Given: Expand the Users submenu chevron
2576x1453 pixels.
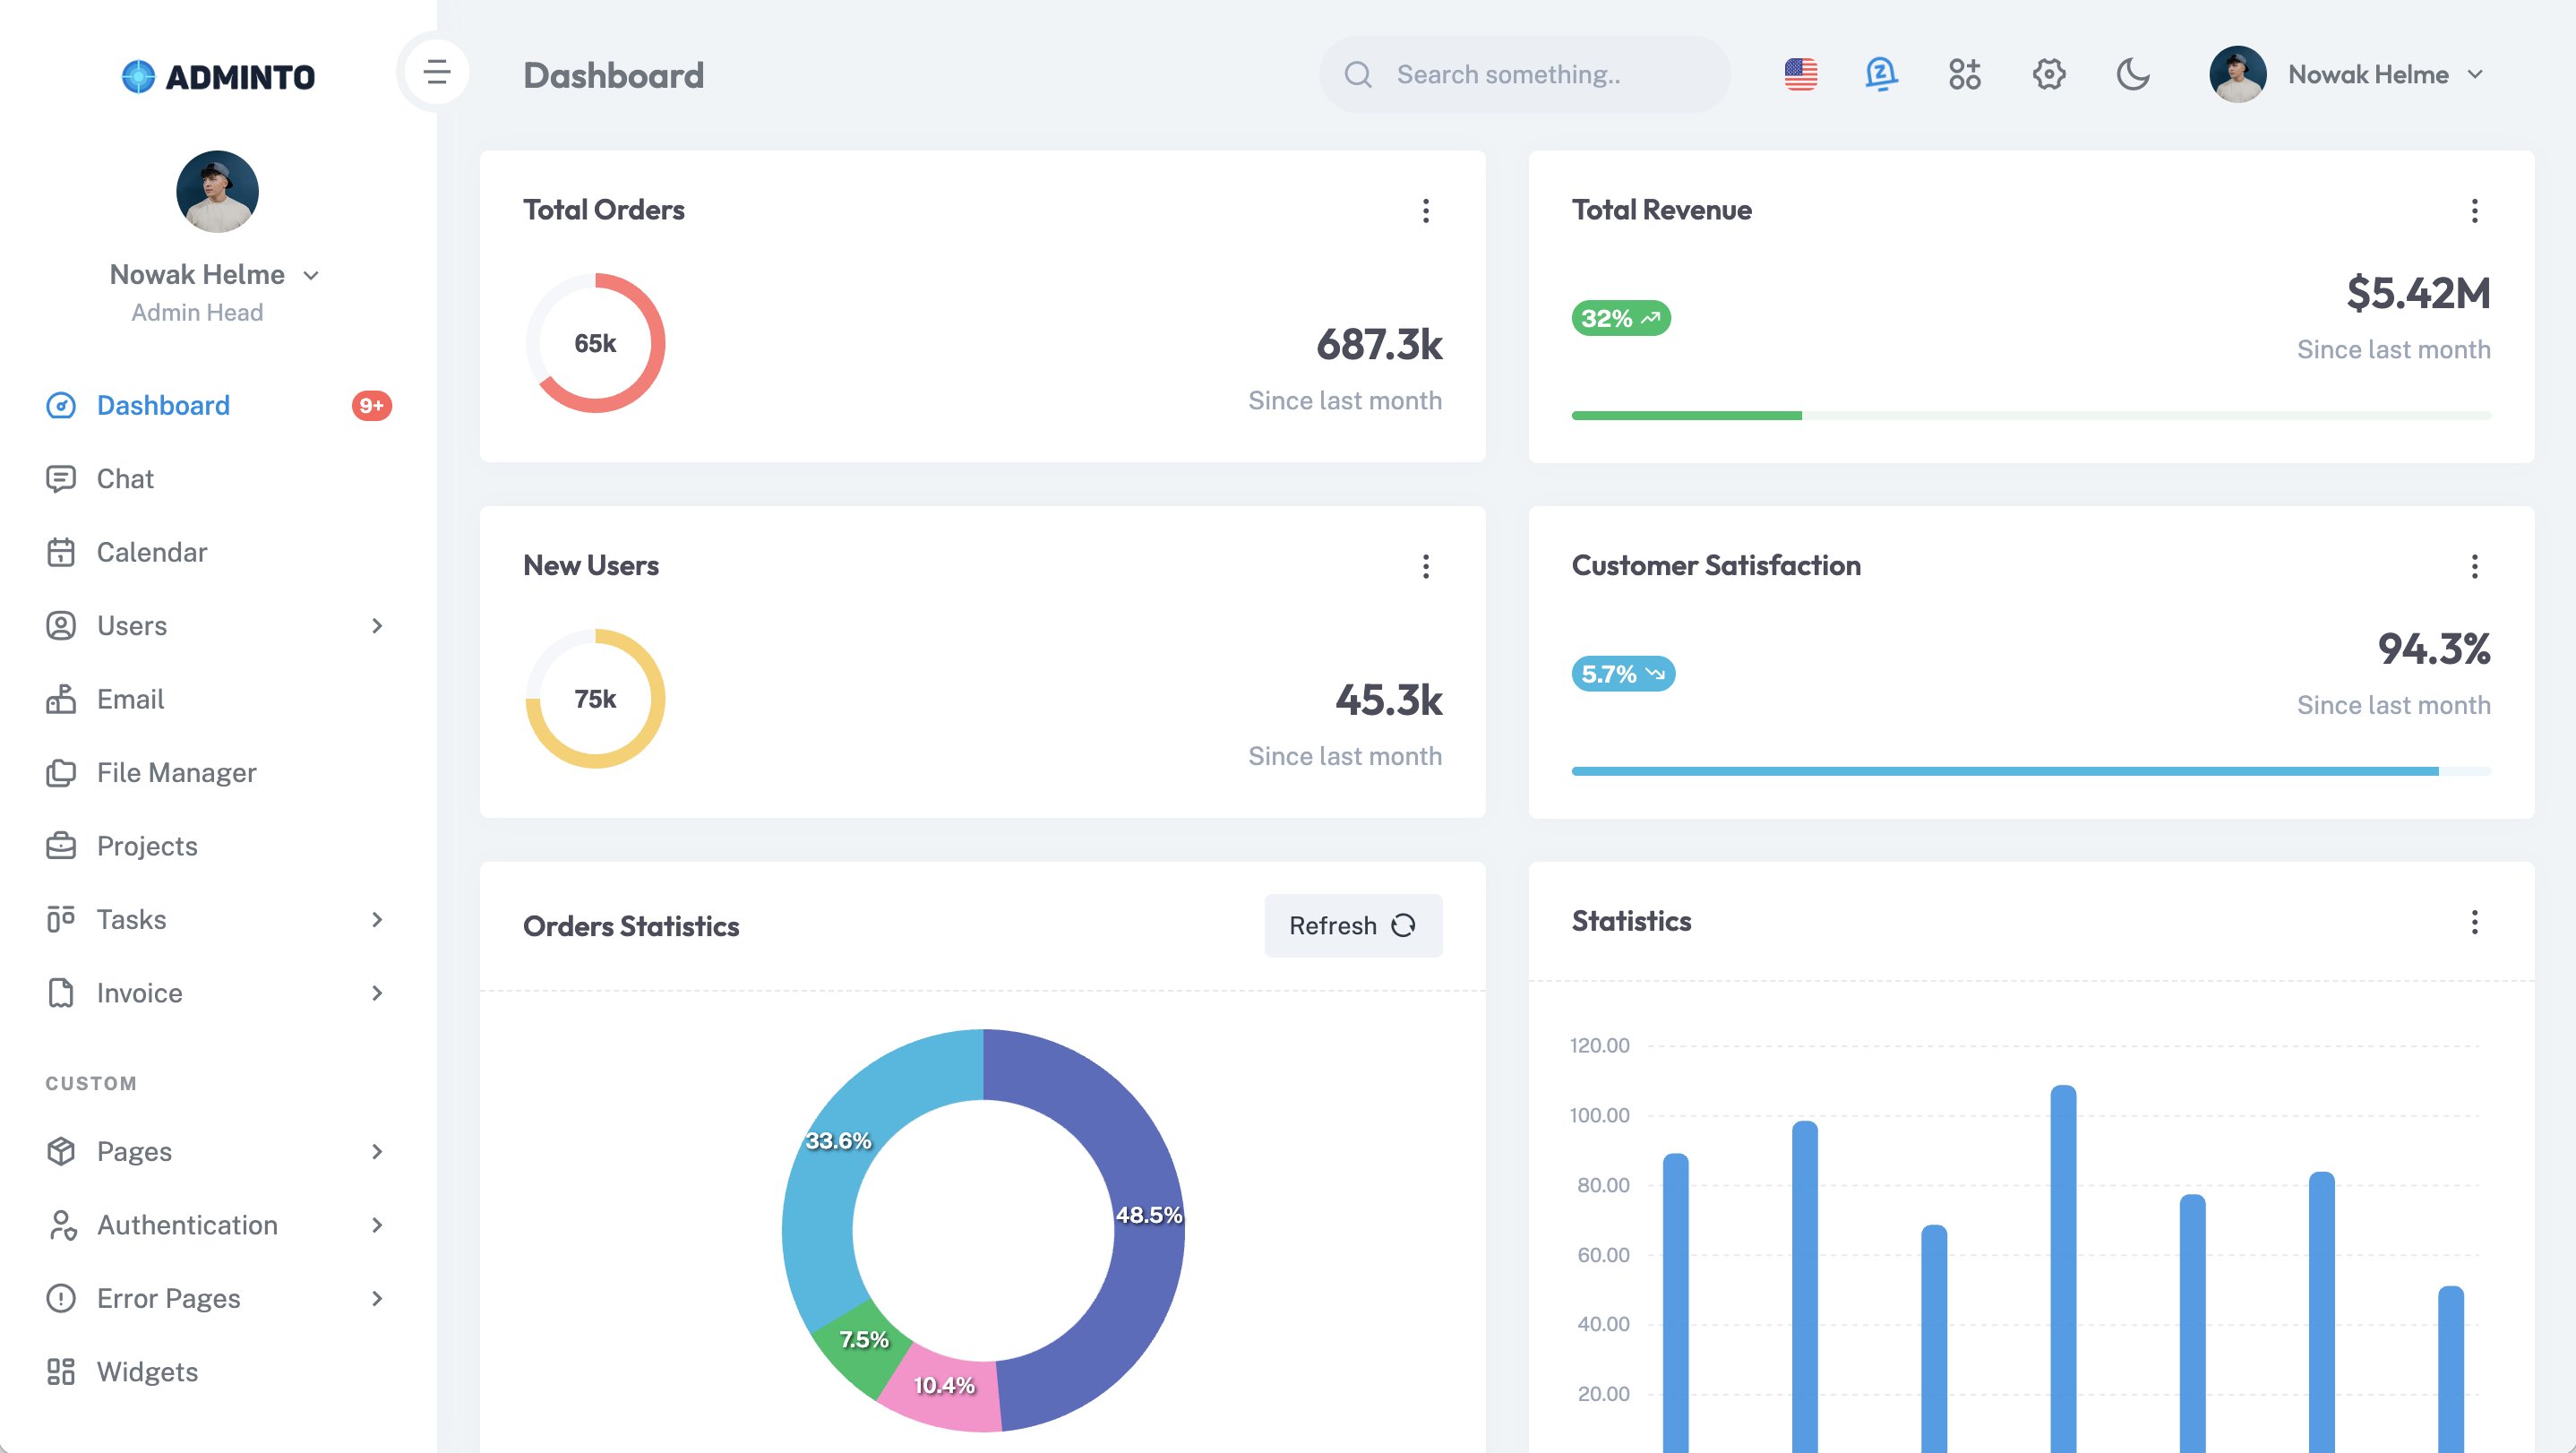Looking at the screenshot, I should (377, 626).
